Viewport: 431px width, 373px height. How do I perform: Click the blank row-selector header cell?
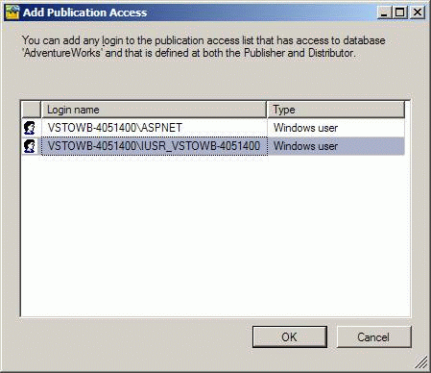tap(32, 110)
